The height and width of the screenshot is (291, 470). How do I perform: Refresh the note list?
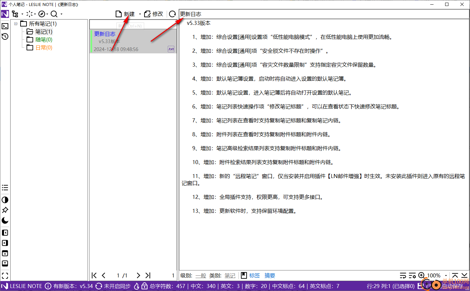coord(172,14)
